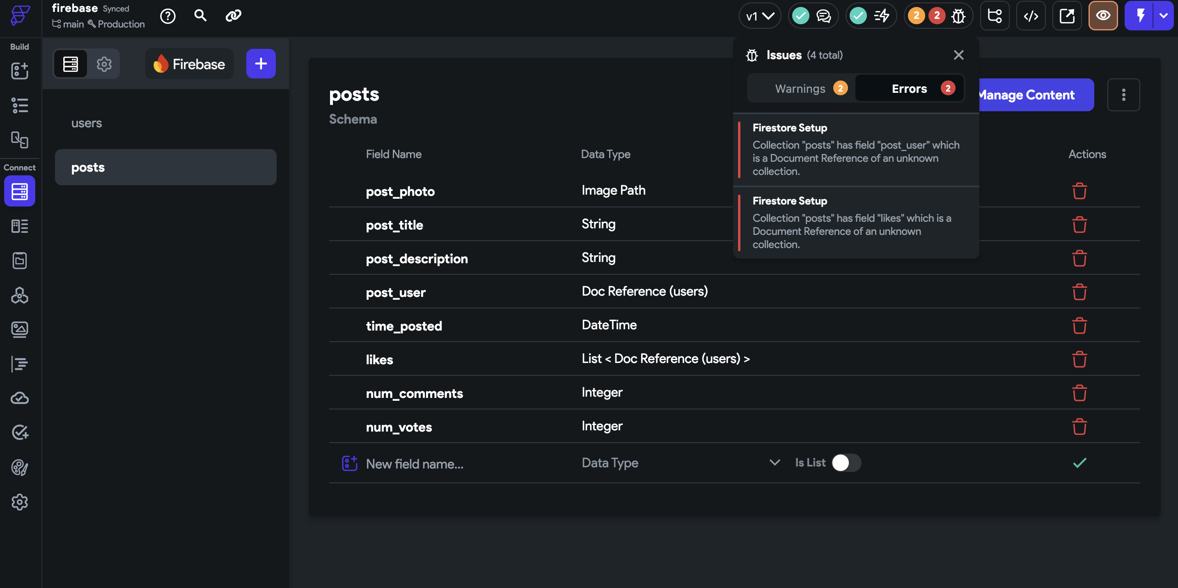Image resolution: width=1178 pixels, height=588 pixels.
Task: Open the developer code view icon
Action: pyautogui.click(x=1030, y=16)
